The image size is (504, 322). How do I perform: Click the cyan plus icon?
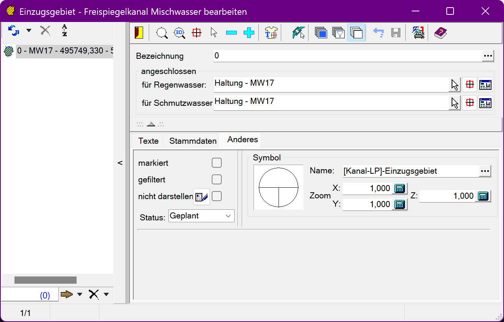(249, 33)
